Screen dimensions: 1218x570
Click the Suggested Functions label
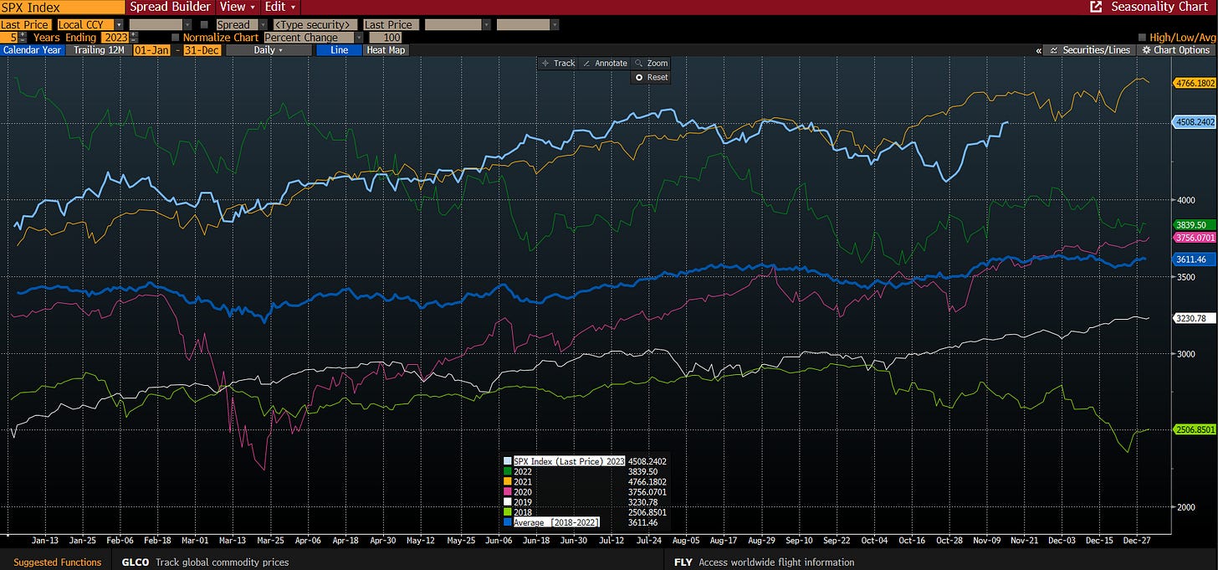(58, 562)
